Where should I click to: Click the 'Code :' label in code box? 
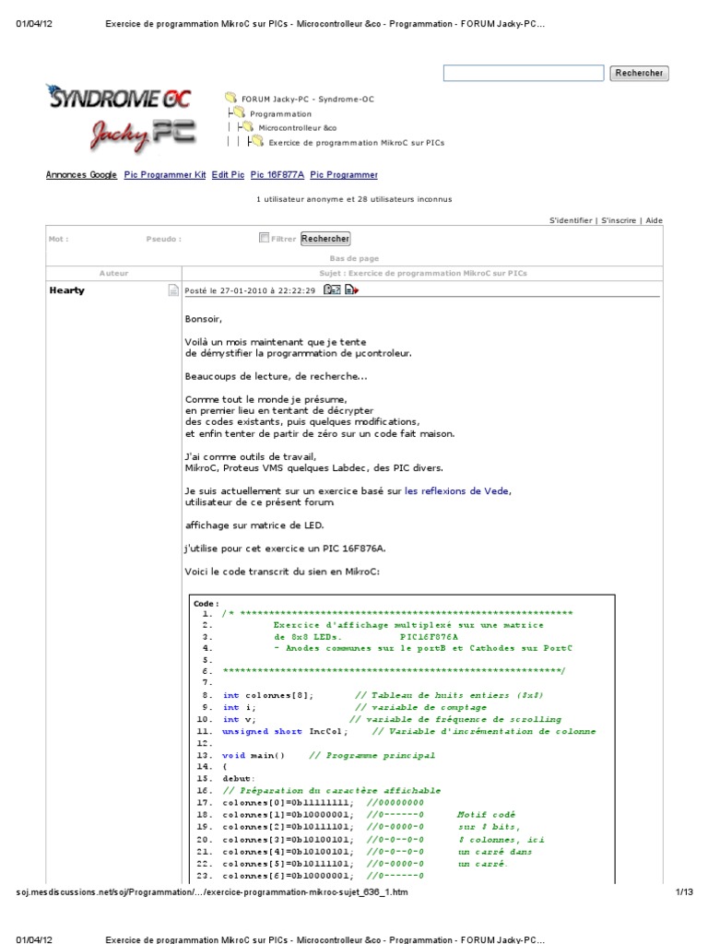(206, 603)
